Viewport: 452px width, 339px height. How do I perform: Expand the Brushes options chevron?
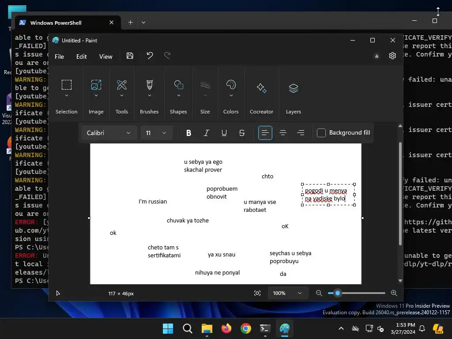[149, 96]
